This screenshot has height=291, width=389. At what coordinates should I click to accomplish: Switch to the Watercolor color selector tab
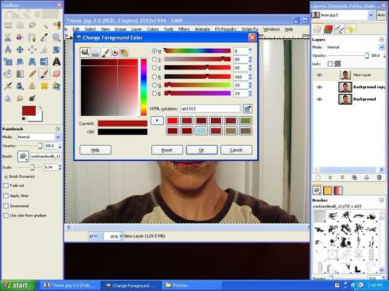tap(105, 53)
